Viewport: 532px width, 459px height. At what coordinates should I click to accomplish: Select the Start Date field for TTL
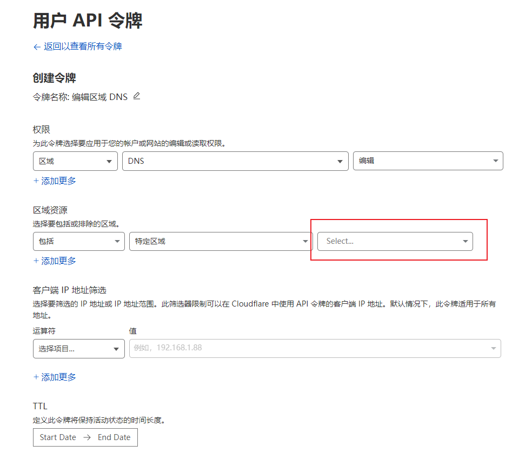point(58,437)
